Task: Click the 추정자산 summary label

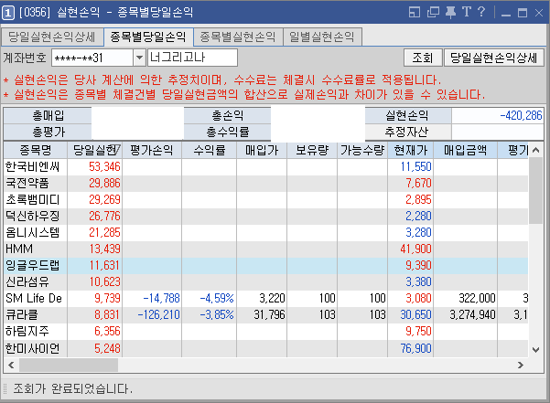Action: [408, 132]
